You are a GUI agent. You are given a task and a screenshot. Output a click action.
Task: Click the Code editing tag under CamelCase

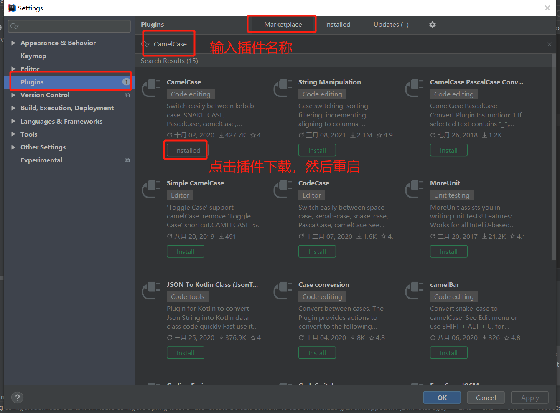191,94
